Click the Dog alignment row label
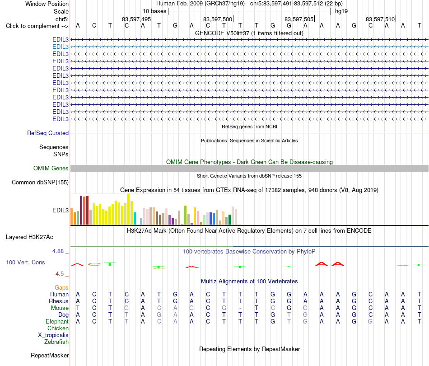 click(x=63, y=315)
